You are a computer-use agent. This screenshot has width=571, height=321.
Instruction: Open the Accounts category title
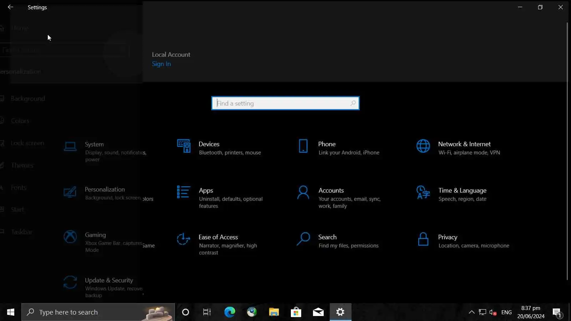(331, 190)
